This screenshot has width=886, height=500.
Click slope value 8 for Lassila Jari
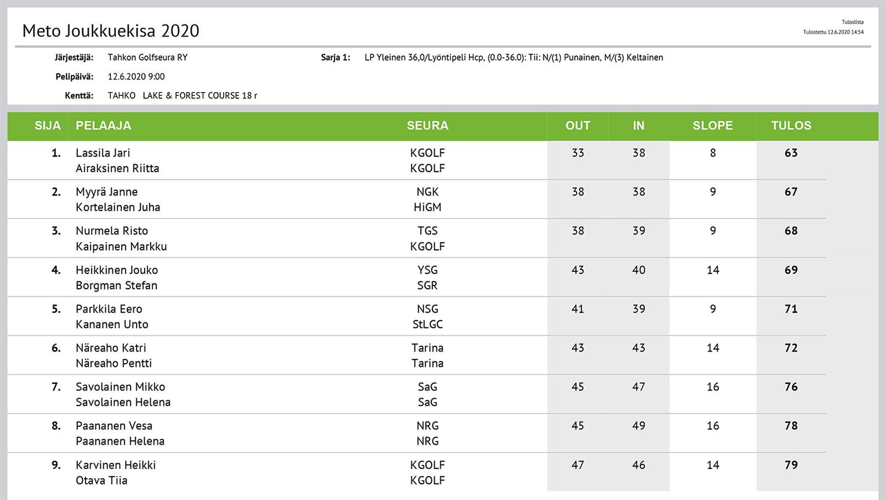(713, 153)
